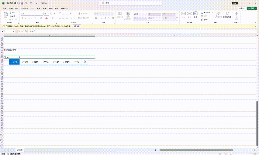Click the Find & Select magnifier icon

pyautogui.click(x=227, y=14)
